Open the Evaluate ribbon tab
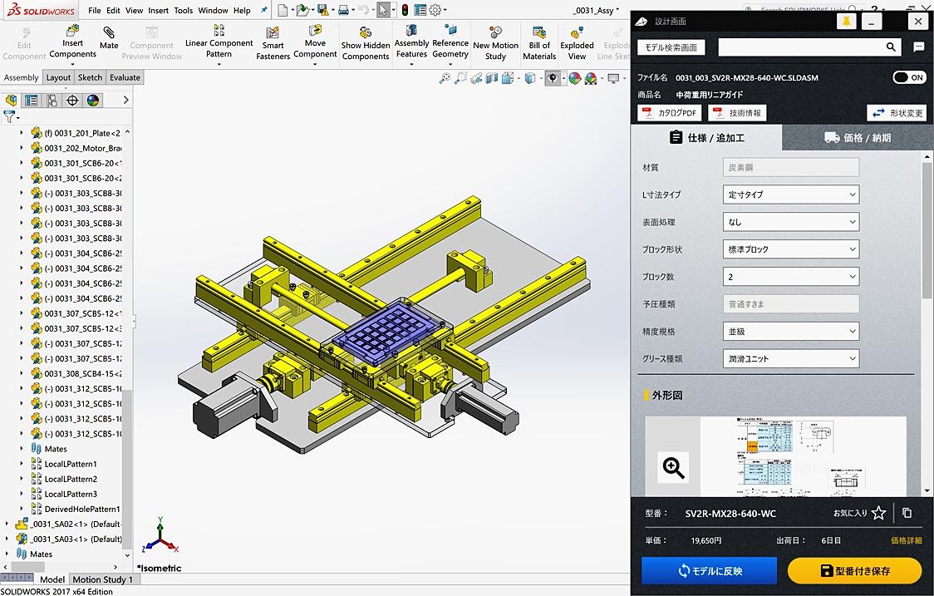Viewport: 934px width, 596px height. [x=125, y=77]
